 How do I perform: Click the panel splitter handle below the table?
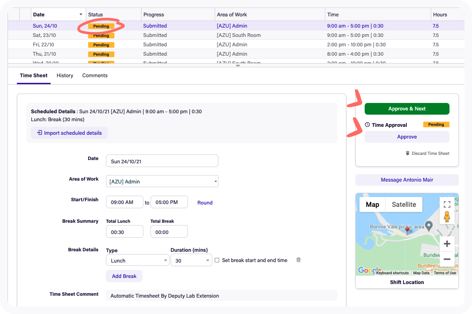click(x=238, y=65)
